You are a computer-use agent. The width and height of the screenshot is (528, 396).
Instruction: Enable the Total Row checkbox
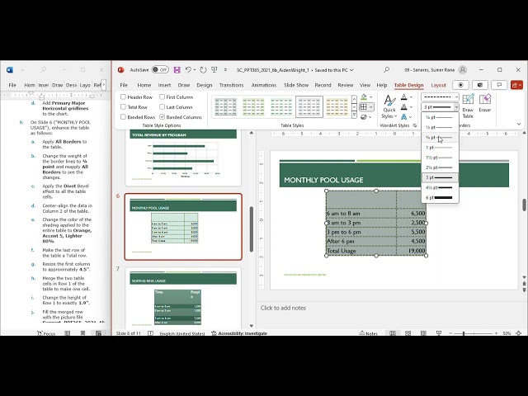tap(123, 107)
